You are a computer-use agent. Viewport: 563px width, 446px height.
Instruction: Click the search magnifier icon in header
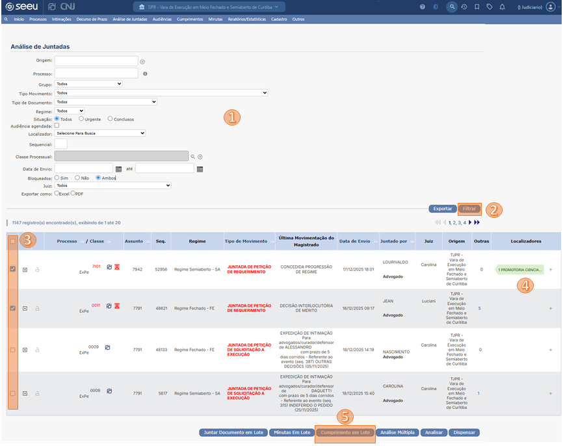click(x=452, y=7)
